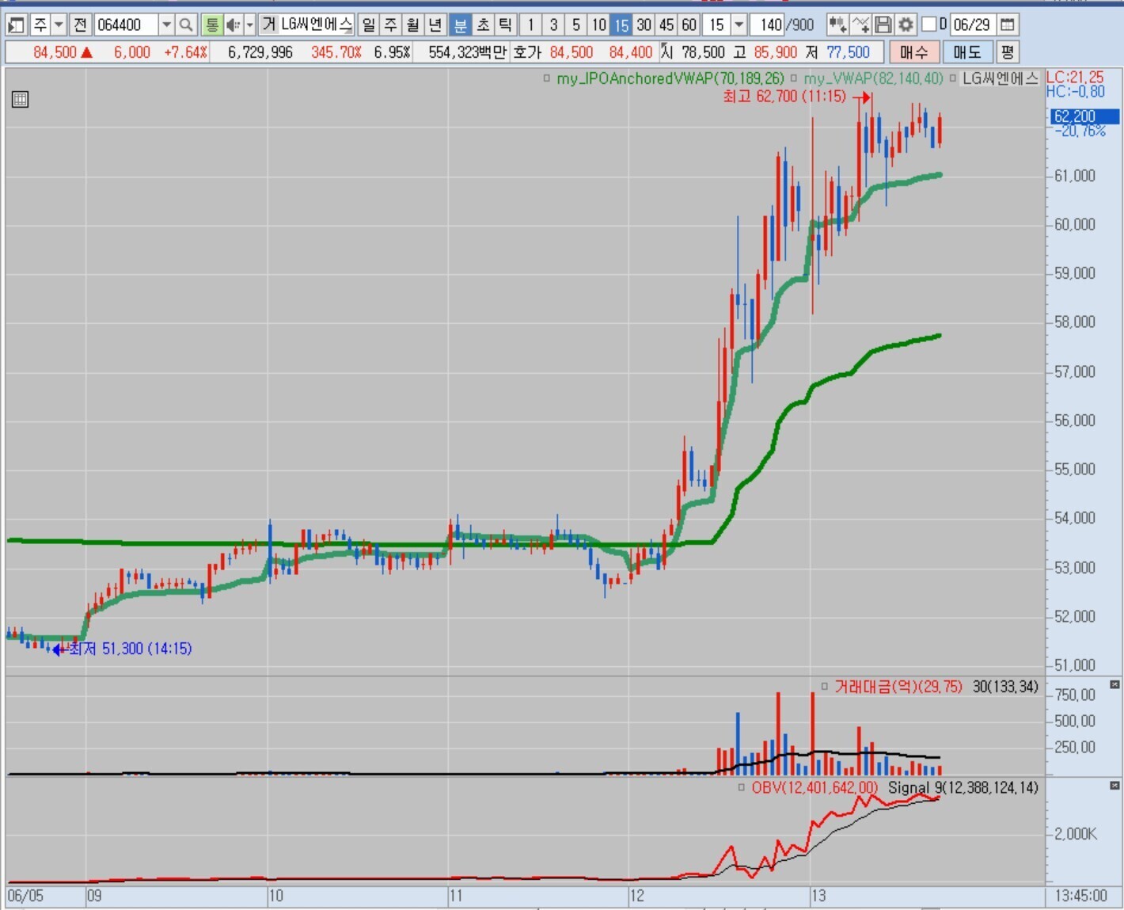Click the panel layout icon at toolbar start

coord(17,25)
